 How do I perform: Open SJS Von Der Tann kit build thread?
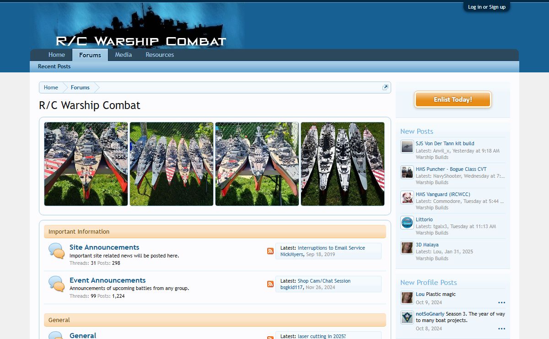445,143
